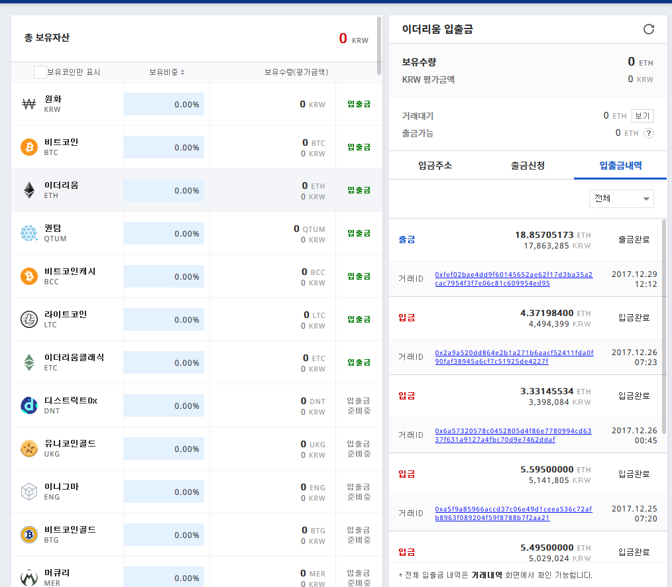
Task: Switch to the 입금주소 tab
Action: click(435, 166)
